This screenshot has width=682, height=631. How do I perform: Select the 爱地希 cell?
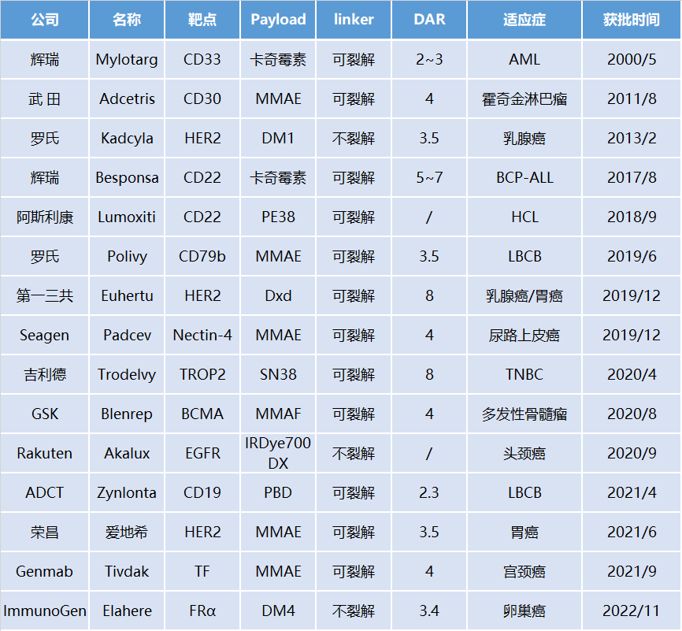point(127,533)
